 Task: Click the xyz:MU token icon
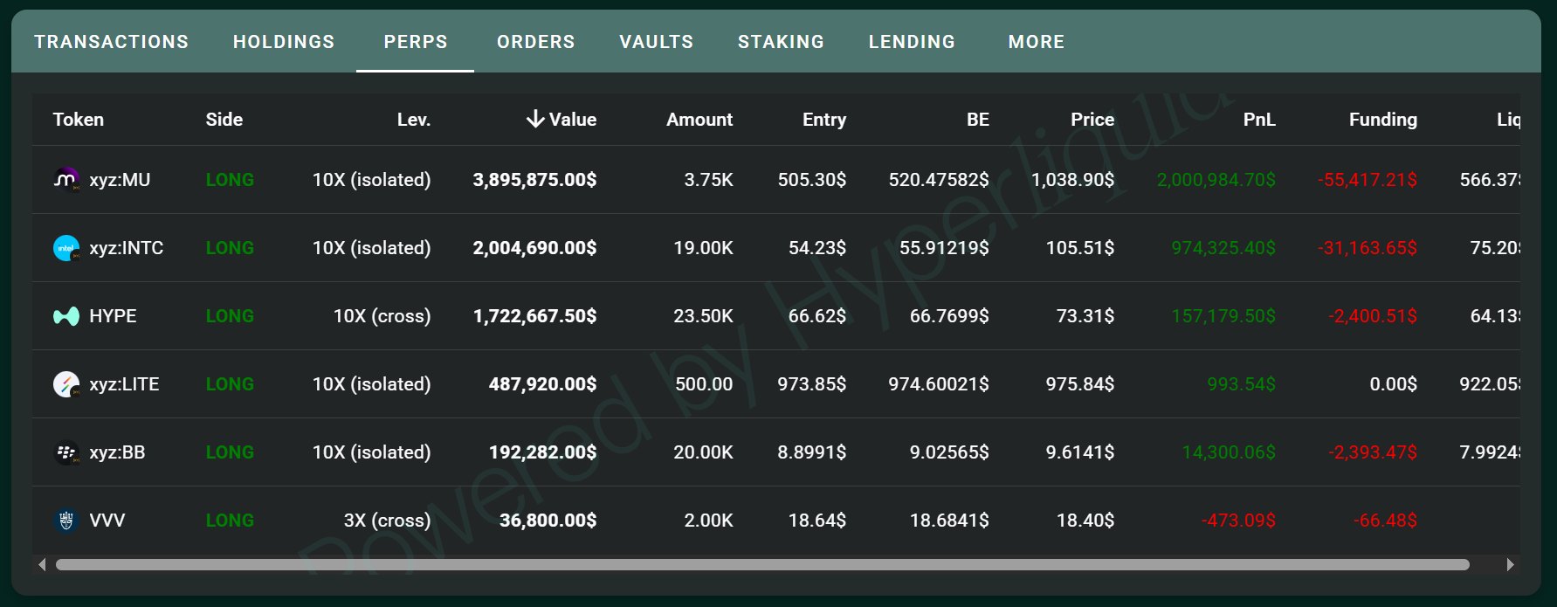click(66, 180)
